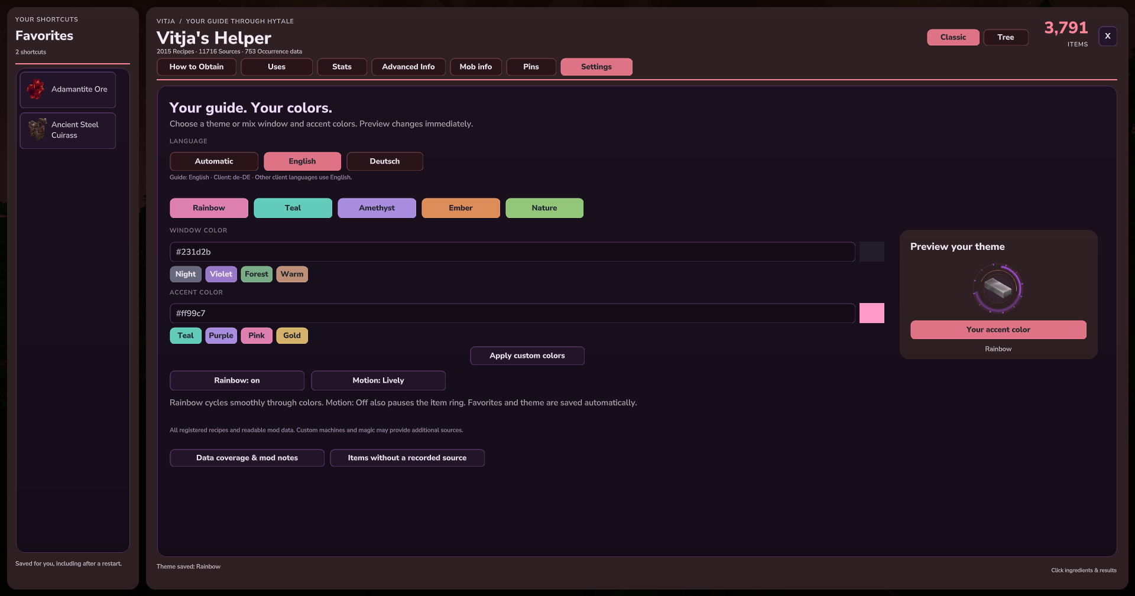Click the window color swatch preview
This screenshot has height=596, width=1135.
872,252
